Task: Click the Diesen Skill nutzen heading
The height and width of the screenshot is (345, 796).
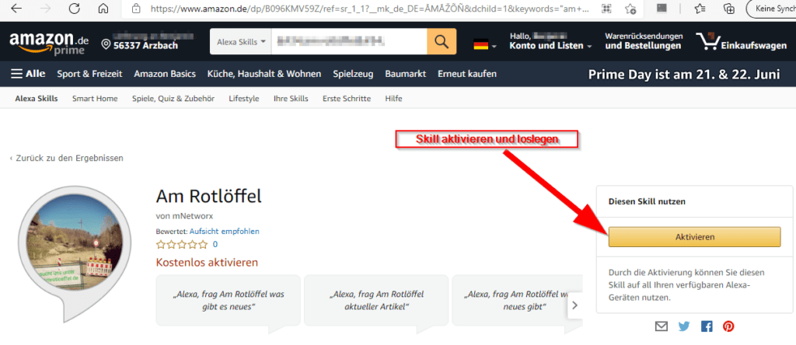Action: (x=647, y=201)
